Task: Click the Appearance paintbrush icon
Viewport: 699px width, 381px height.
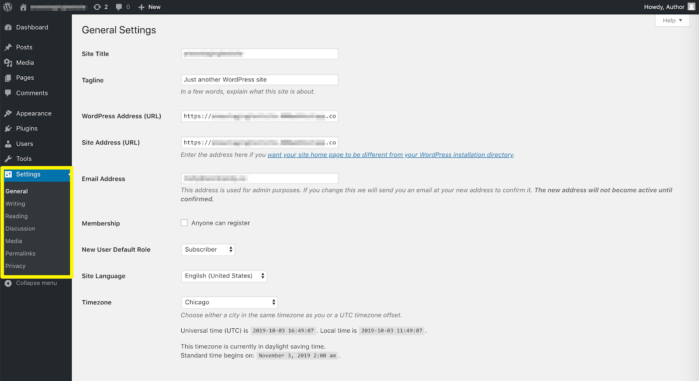Action: tap(8, 113)
